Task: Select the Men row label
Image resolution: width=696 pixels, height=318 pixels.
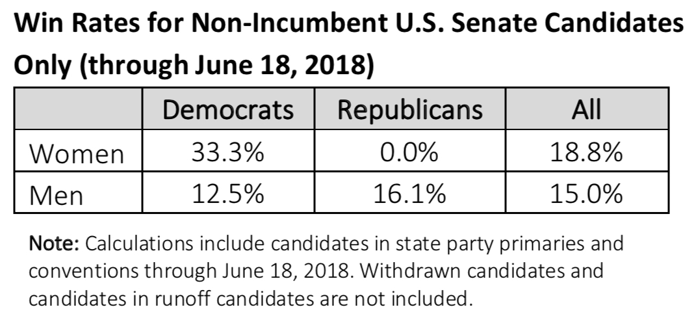Action: (57, 194)
